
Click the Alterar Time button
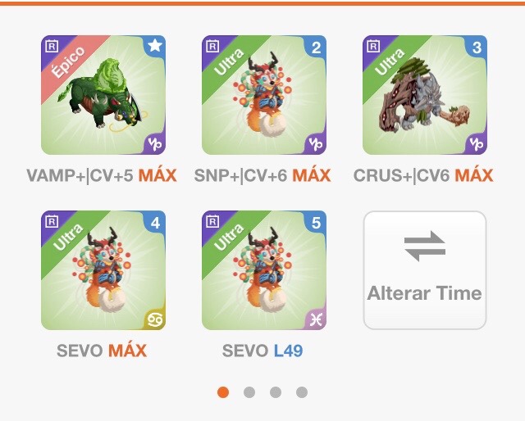click(x=425, y=270)
